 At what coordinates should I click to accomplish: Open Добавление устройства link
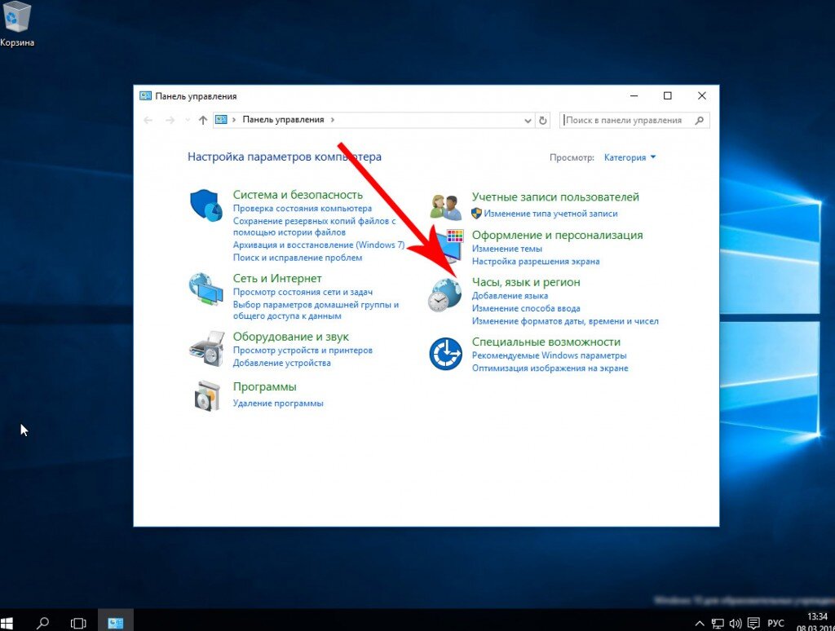(281, 363)
